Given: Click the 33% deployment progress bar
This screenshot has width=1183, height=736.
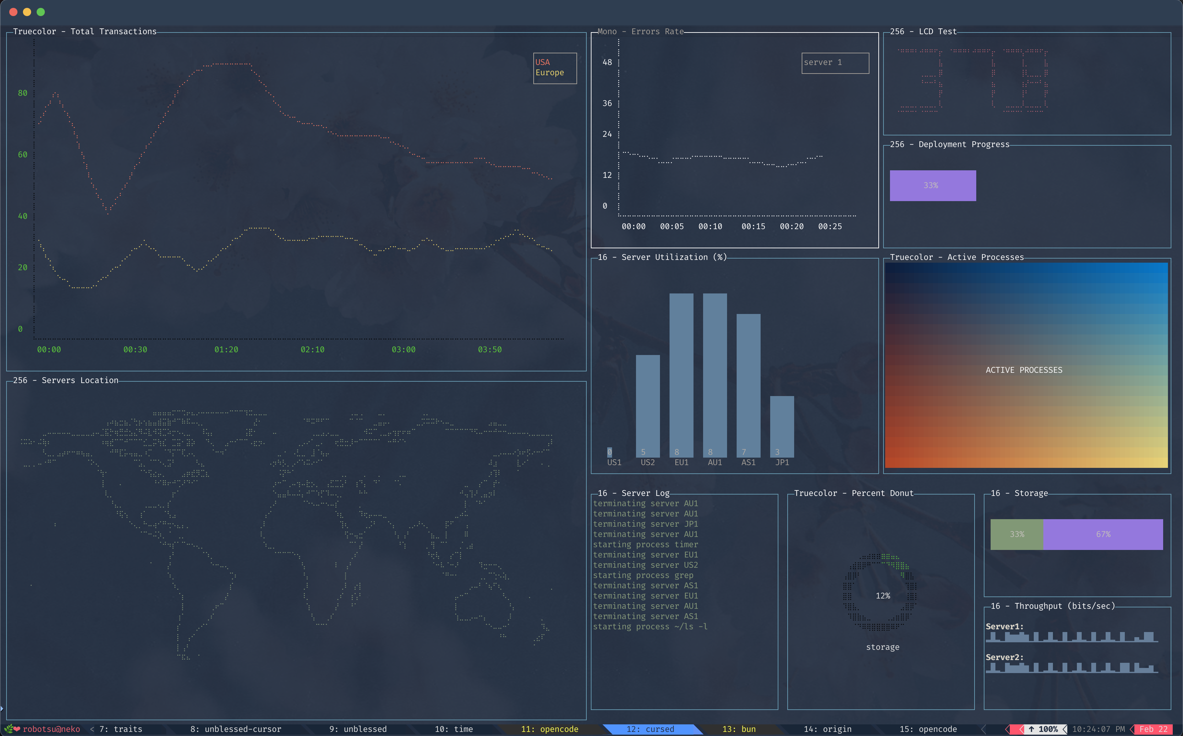Looking at the screenshot, I should 932,185.
